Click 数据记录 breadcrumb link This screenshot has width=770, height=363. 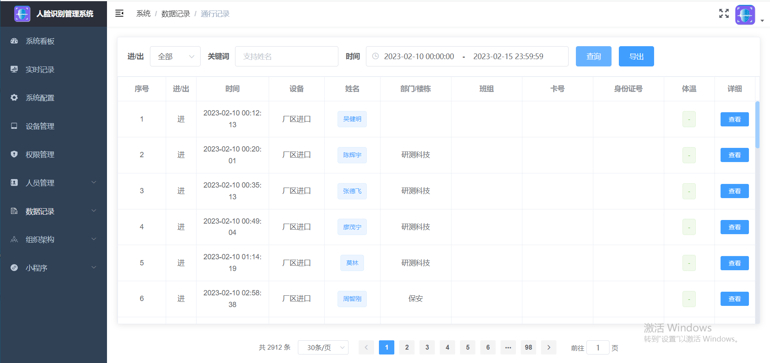pos(175,14)
